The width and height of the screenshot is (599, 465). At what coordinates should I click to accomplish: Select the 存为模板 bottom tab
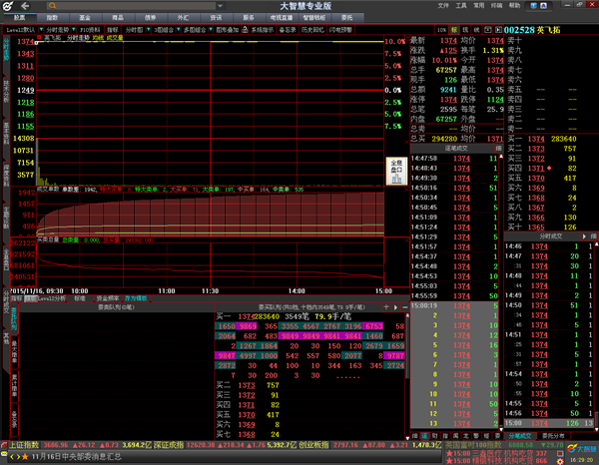tap(136, 298)
